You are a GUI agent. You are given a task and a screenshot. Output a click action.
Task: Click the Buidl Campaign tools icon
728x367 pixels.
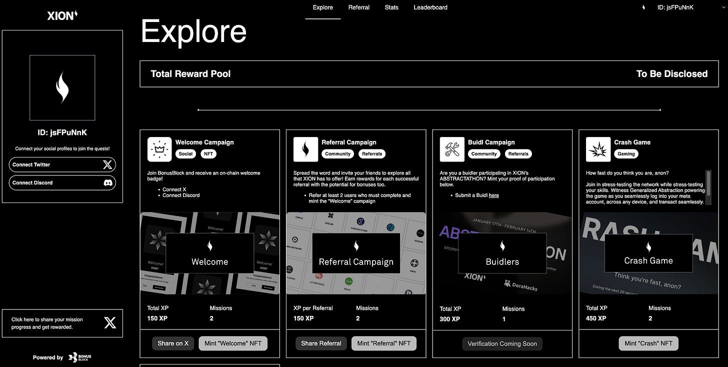(452, 149)
